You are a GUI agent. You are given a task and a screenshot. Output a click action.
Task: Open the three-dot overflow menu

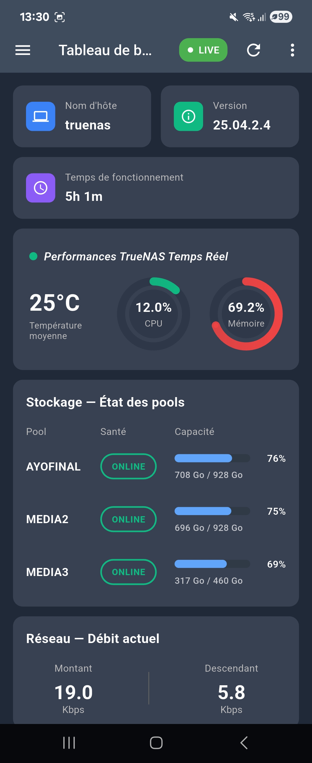click(292, 50)
